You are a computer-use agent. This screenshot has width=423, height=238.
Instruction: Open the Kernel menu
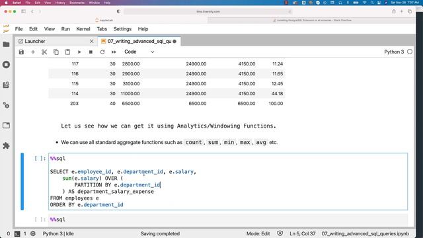tap(83, 29)
